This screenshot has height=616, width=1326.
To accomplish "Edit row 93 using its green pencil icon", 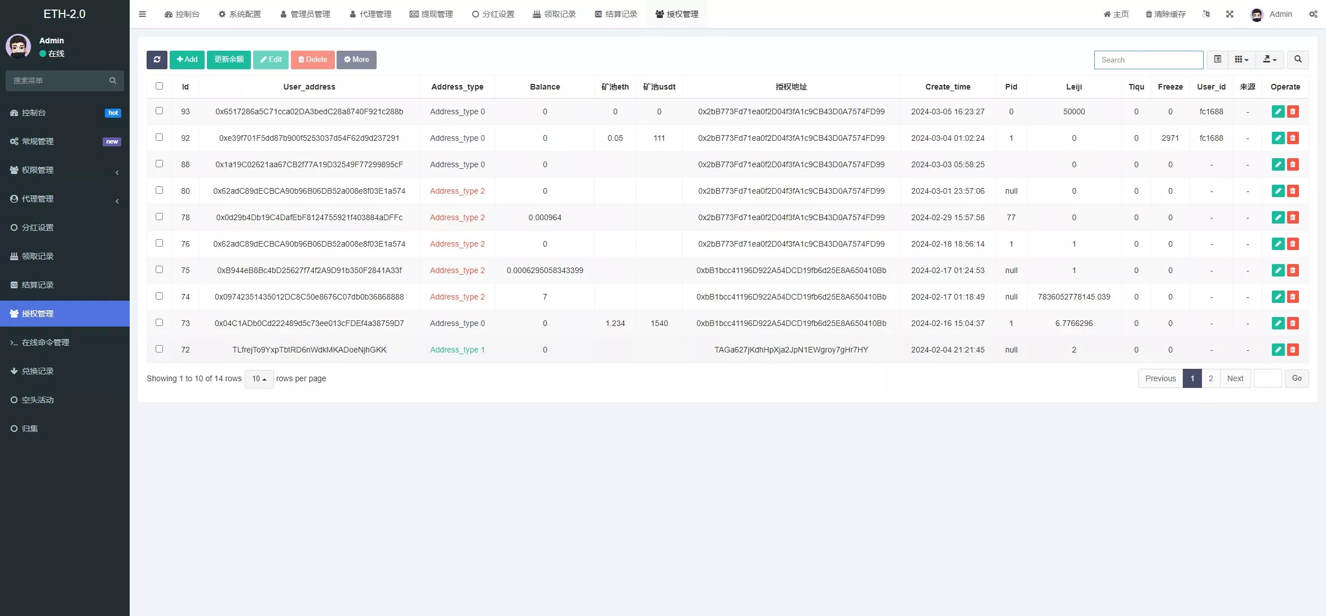I will pos(1278,111).
